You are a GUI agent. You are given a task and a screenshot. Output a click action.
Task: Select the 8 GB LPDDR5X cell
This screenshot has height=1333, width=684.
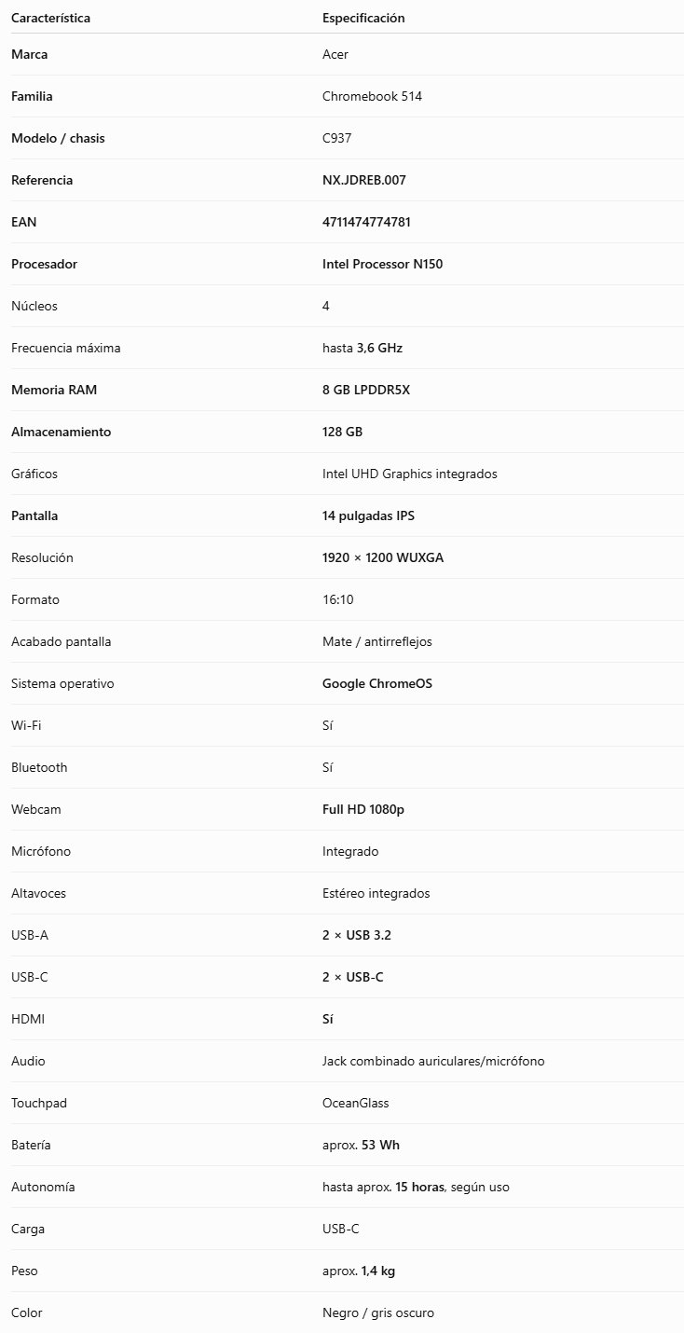click(x=366, y=390)
